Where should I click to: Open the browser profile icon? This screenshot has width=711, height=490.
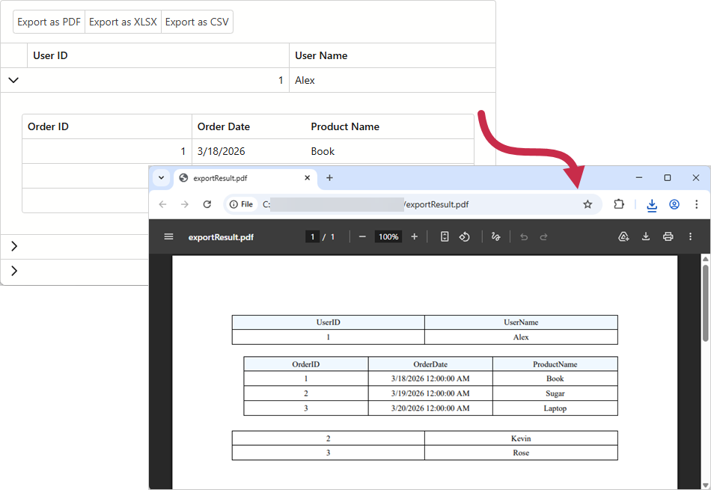pyautogui.click(x=674, y=204)
